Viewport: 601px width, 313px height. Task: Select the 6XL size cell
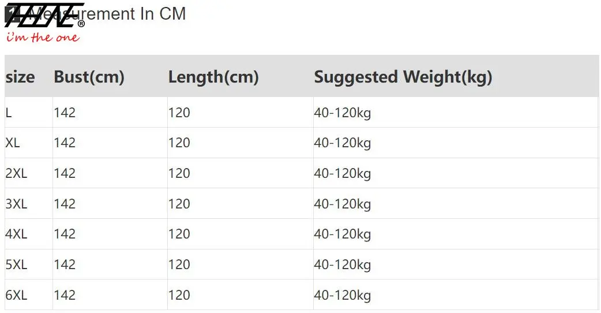tap(16, 295)
